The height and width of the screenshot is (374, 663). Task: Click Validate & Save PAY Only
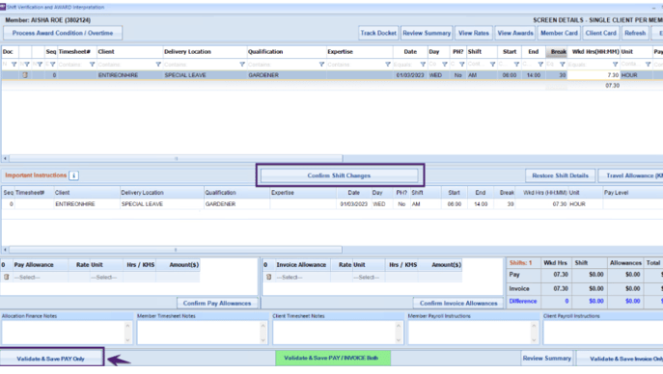point(51,359)
